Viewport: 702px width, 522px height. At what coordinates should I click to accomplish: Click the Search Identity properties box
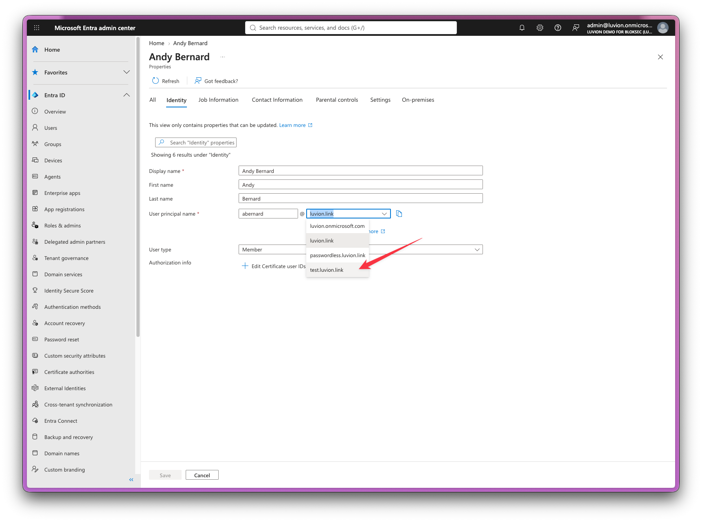click(196, 142)
